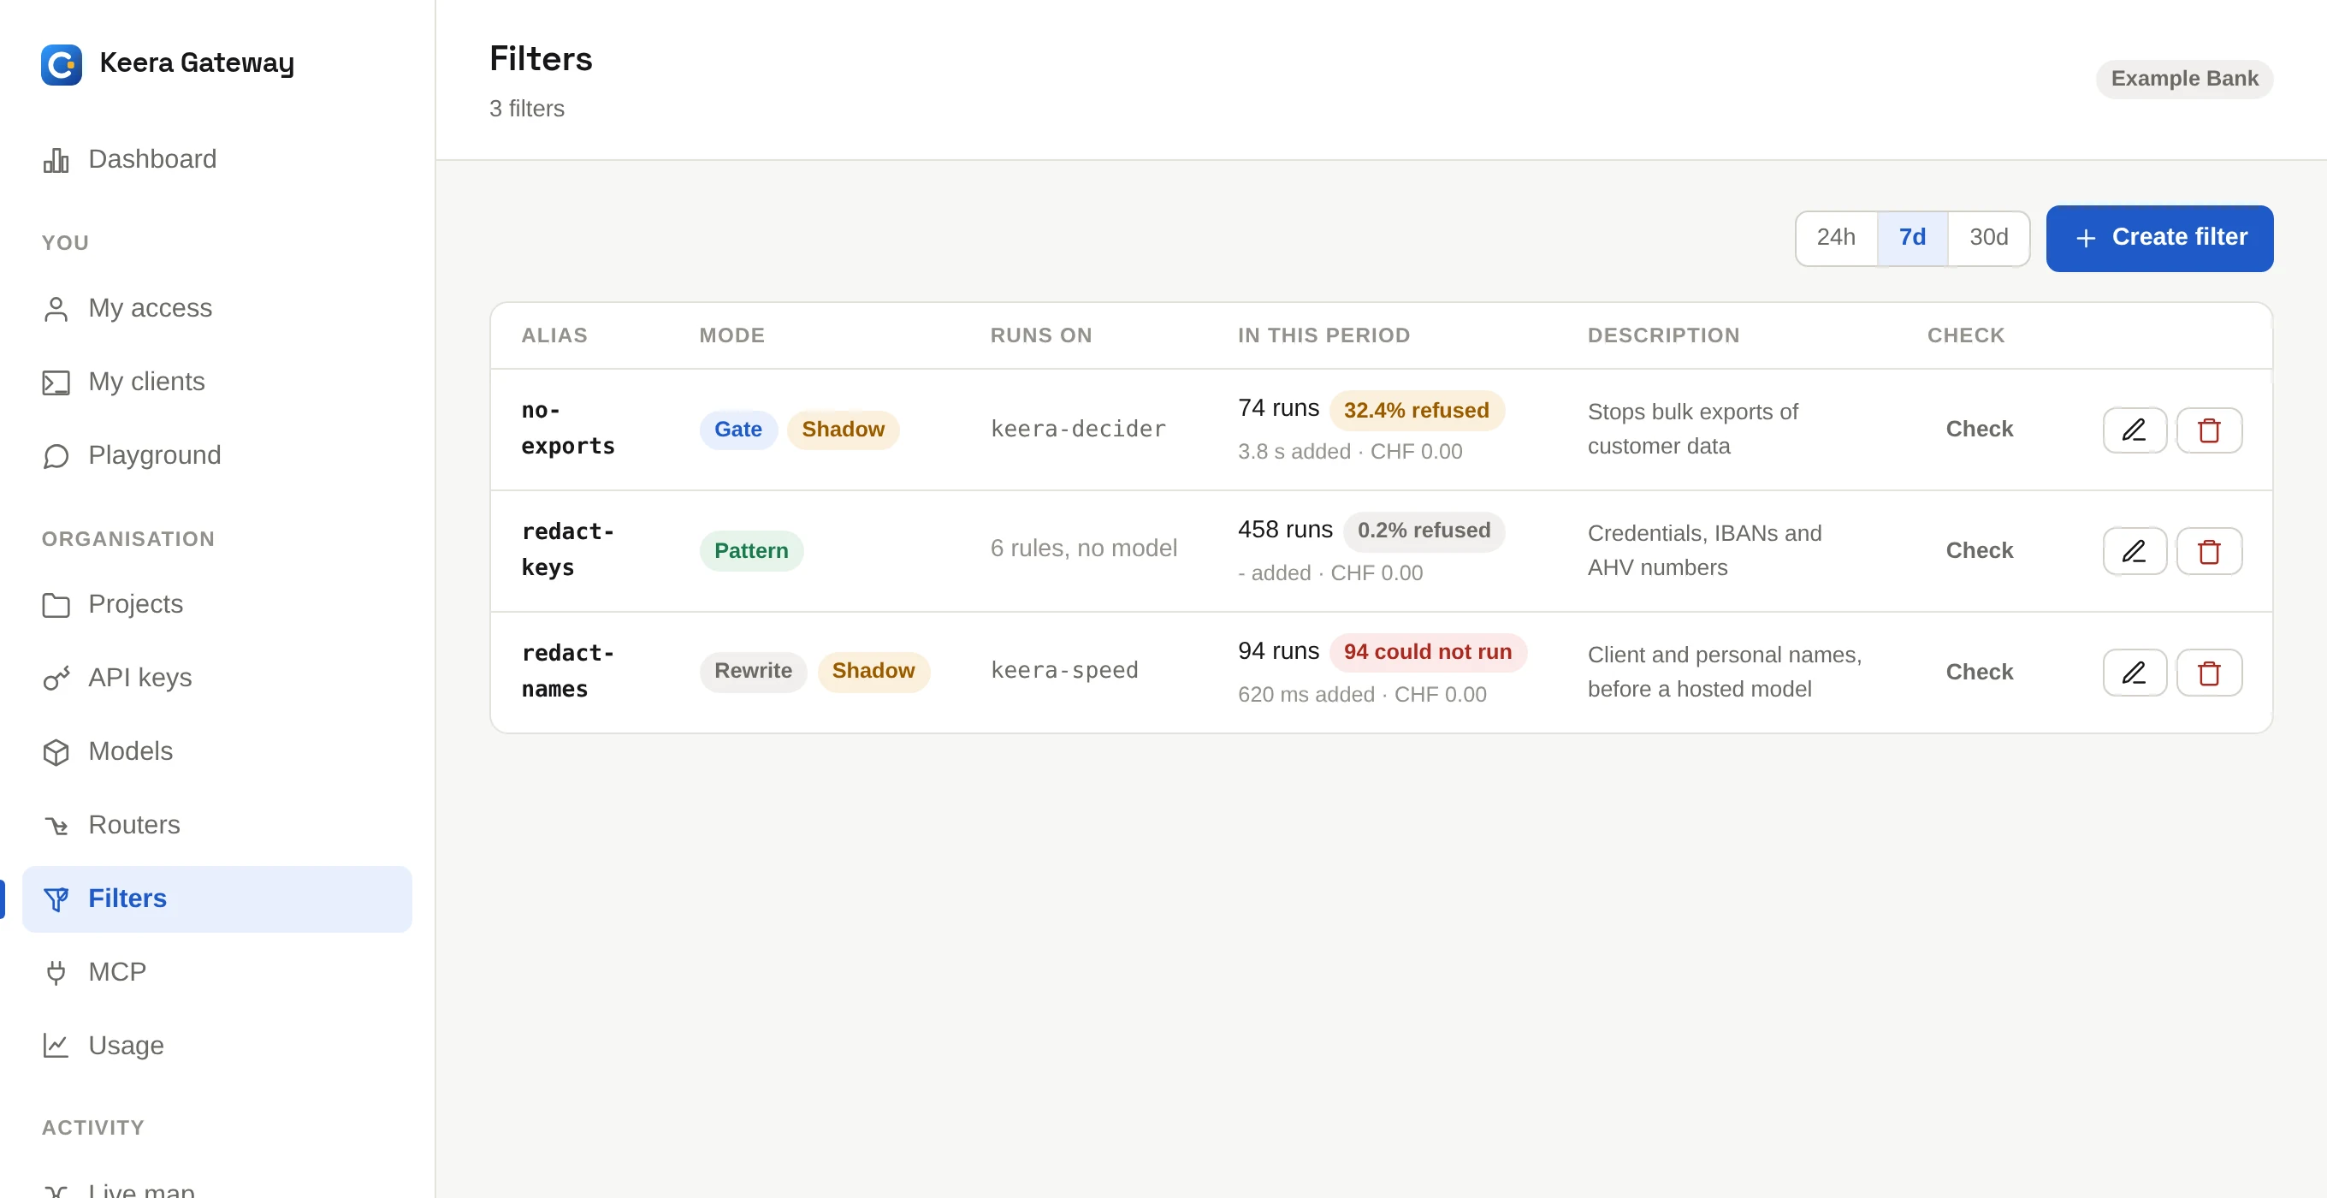Edit the redact-keys filter with pencil icon
2327x1198 pixels.
[2135, 551]
